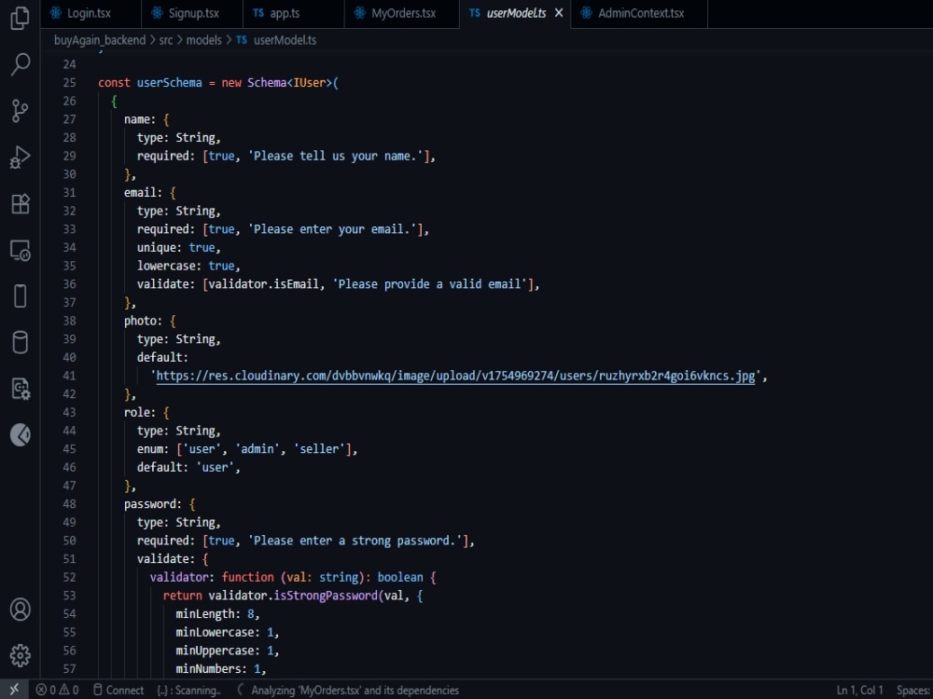933x699 pixels.
Task: Click models in the breadcrumb path
Action: tap(203, 40)
